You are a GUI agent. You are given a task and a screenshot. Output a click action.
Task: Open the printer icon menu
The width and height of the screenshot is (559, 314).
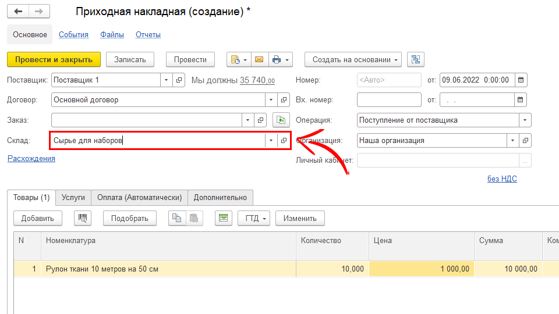coord(281,59)
